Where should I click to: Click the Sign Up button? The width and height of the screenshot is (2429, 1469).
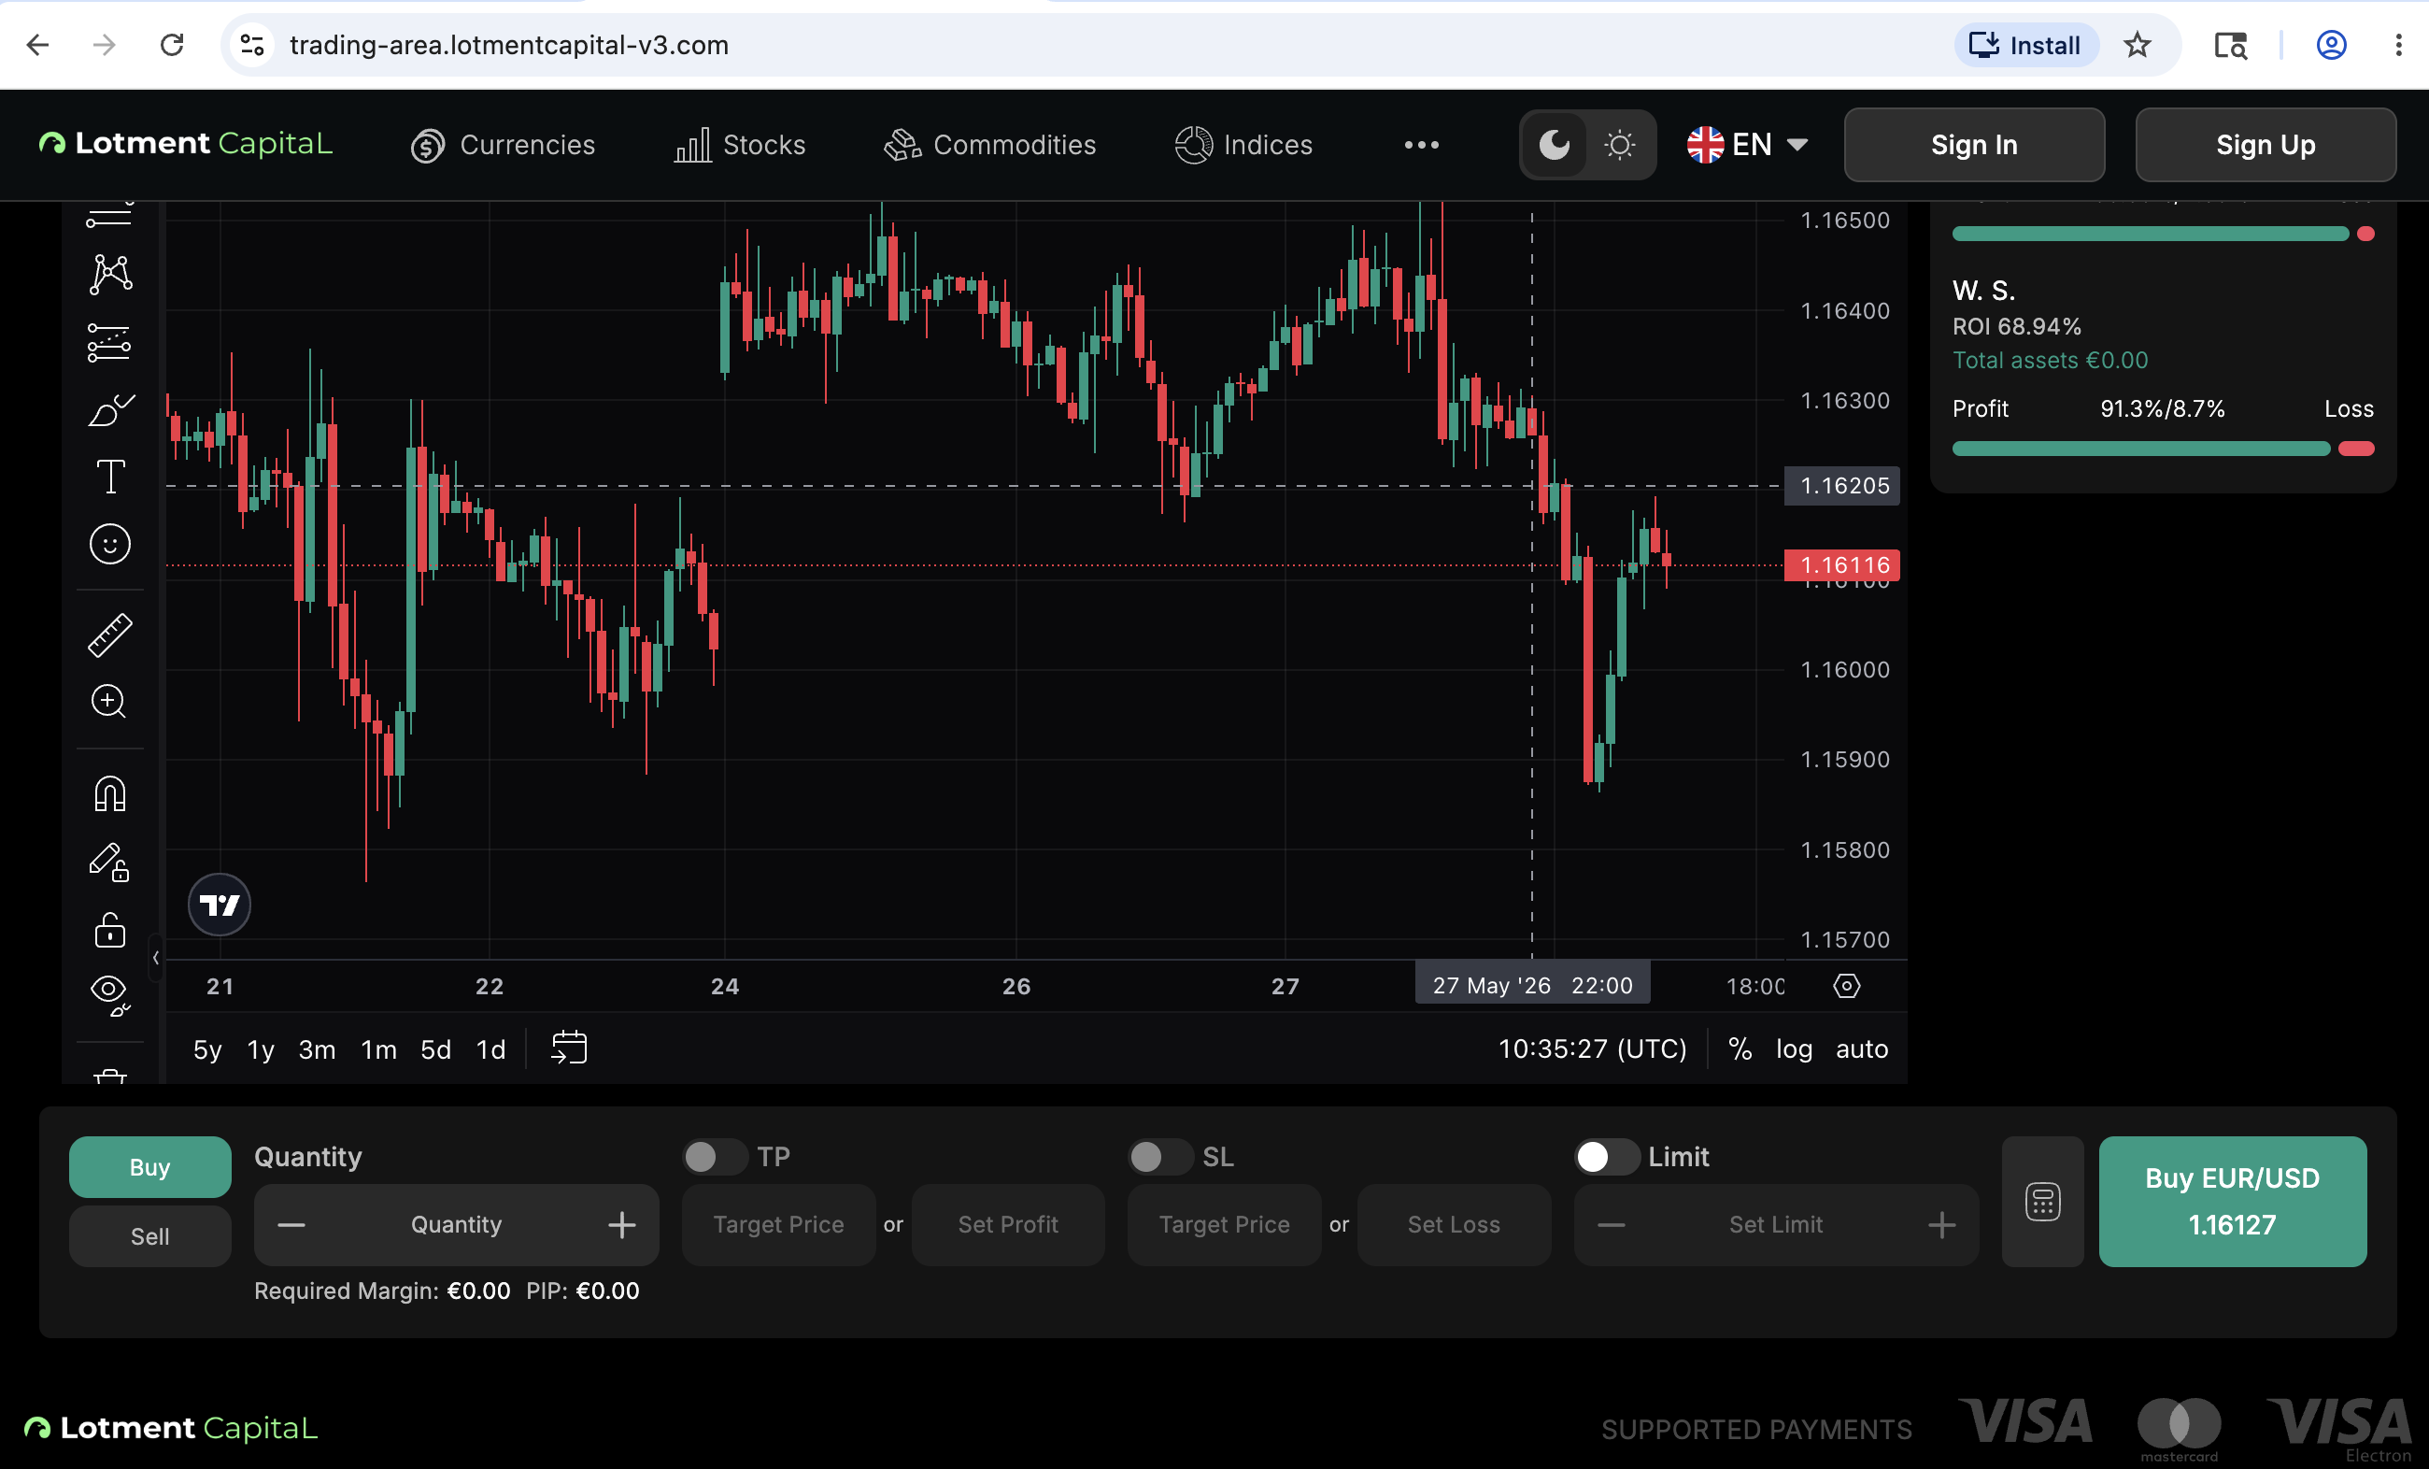point(2266,145)
